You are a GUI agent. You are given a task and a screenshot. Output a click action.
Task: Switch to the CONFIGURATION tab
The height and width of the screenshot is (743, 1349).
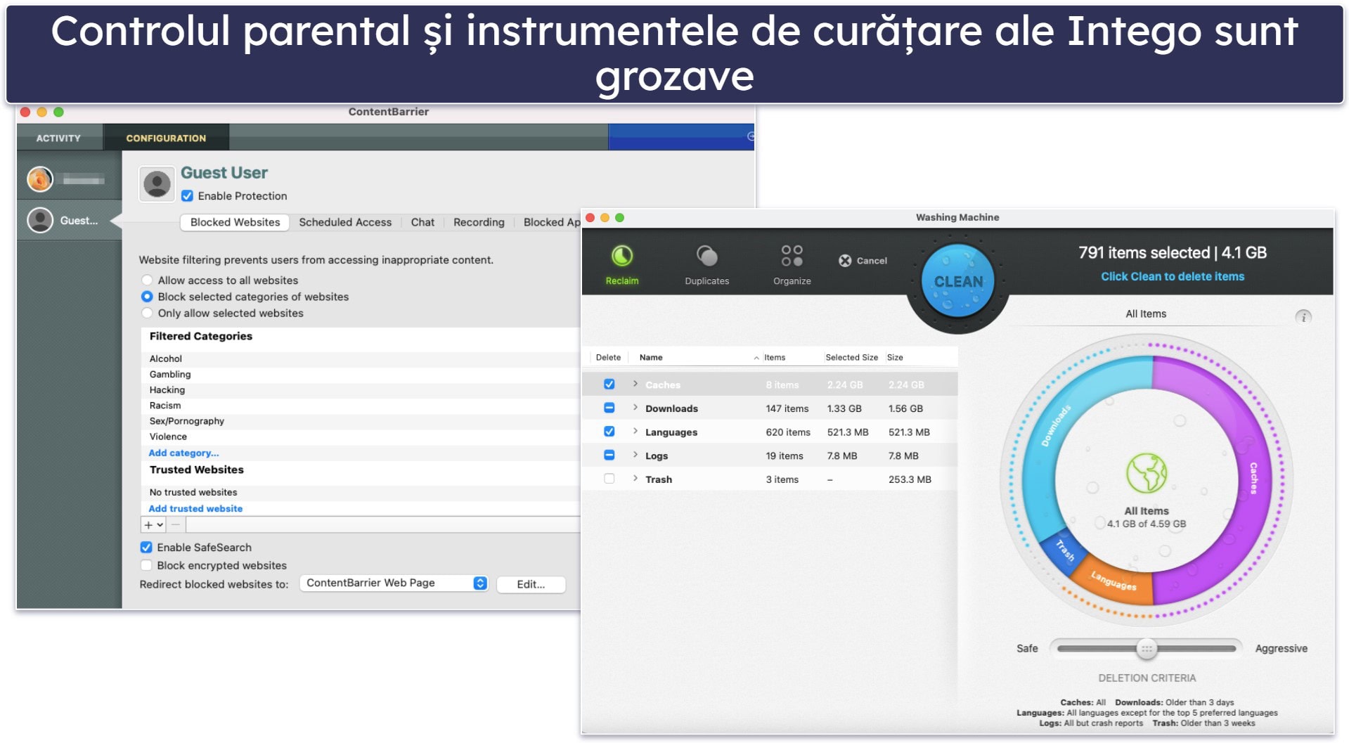[x=166, y=138]
